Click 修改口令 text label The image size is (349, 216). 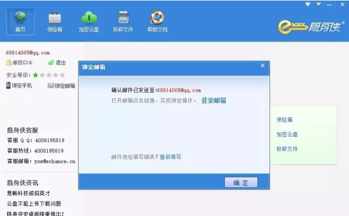point(22,63)
